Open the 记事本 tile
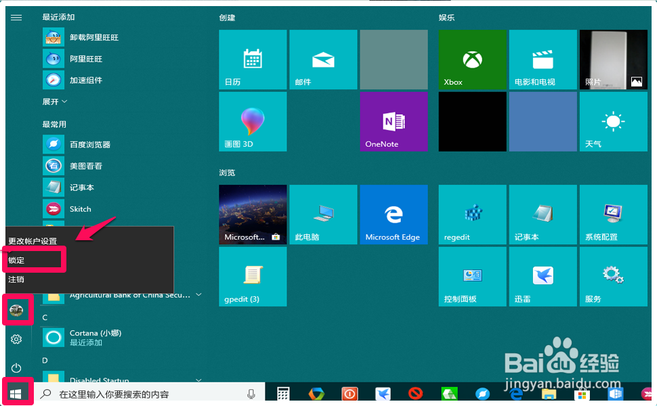The width and height of the screenshot is (657, 406). pyautogui.click(x=543, y=215)
